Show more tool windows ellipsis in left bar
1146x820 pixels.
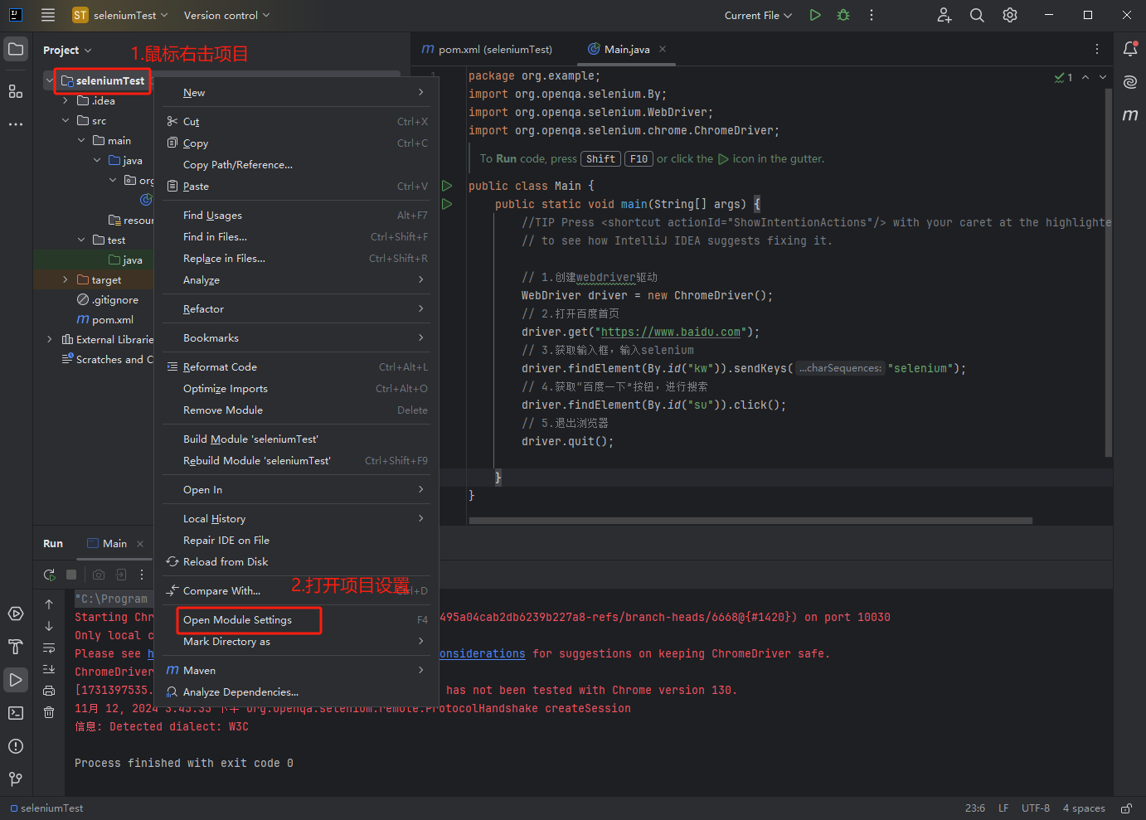point(16,124)
